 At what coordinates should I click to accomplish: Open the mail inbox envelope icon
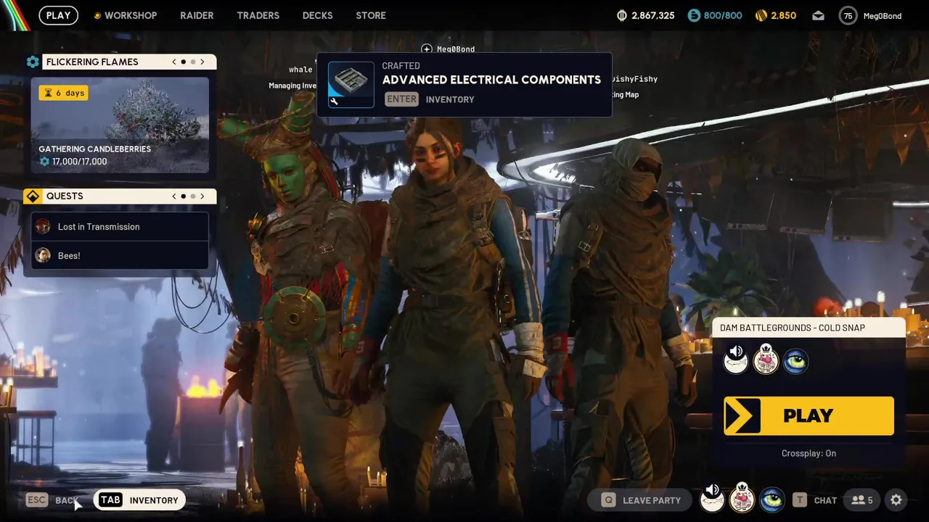(818, 15)
